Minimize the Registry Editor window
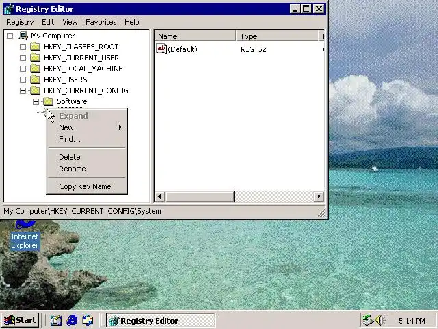Screen dimensions: 438x329 pos(295,9)
